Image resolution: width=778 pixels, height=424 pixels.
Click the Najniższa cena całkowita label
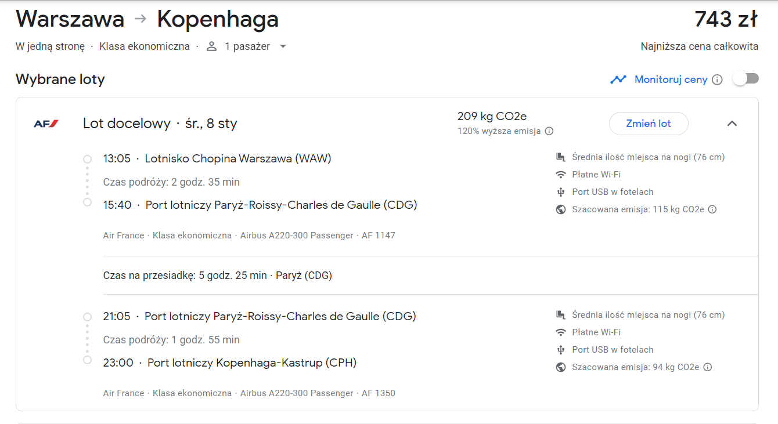[700, 46]
